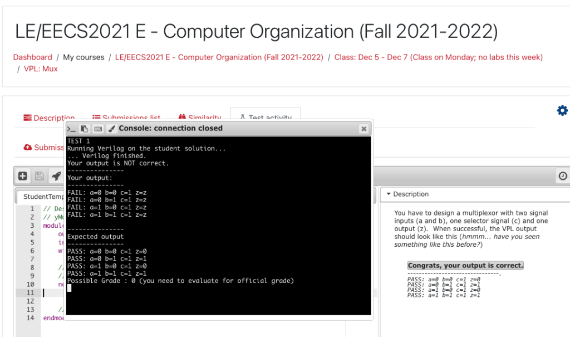570x337 pixels.
Task: Click 'PASS: a=1 b=0 c=1 z=0' in Description panel
Action: click(x=444, y=290)
